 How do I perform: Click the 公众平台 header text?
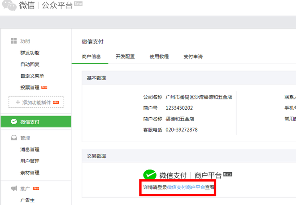coord(57,5)
